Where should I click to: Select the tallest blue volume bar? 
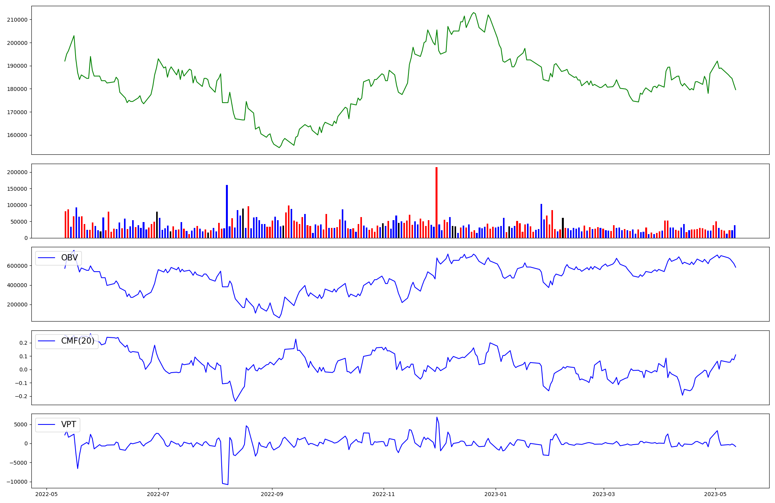227,211
